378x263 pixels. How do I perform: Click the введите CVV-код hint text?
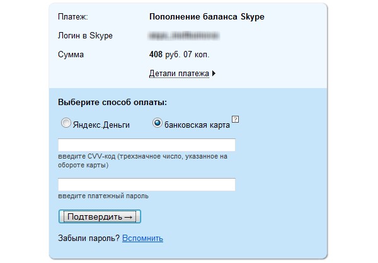click(x=143, y=160)
